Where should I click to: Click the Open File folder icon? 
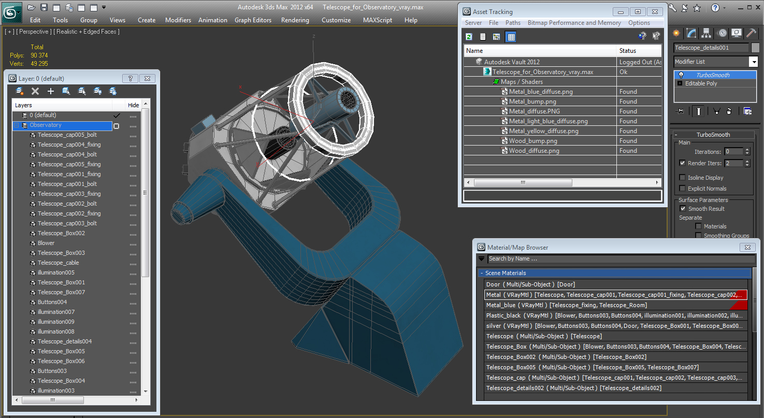click(x=32, y=7)
